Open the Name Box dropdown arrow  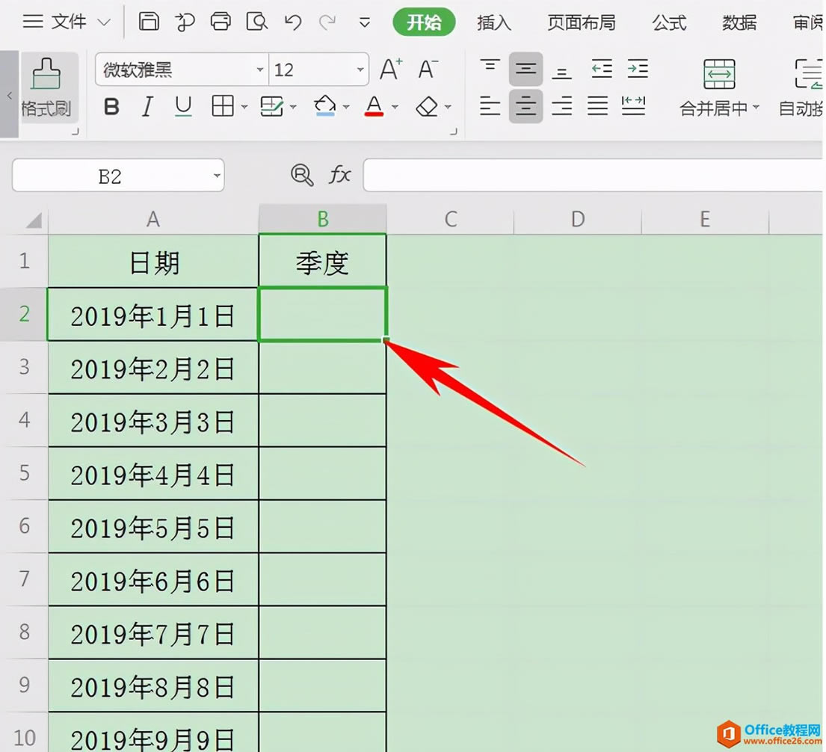pos(217,176)
